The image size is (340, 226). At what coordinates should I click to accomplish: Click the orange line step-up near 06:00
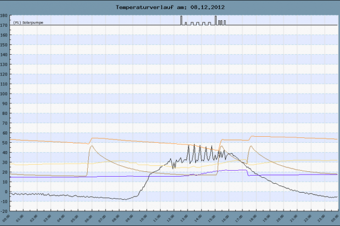pyautogui.click(x=90, y=141)
